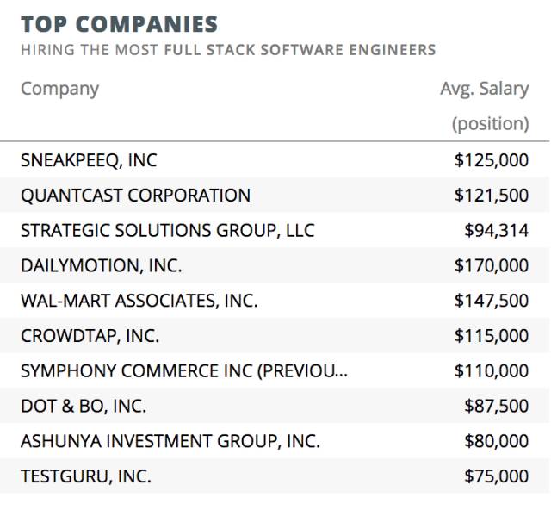The image size is (551, 510).
Task: Click the $147,500 Wal-Mart salary figure
Action: pyautogui.click(x=491, y=302)
